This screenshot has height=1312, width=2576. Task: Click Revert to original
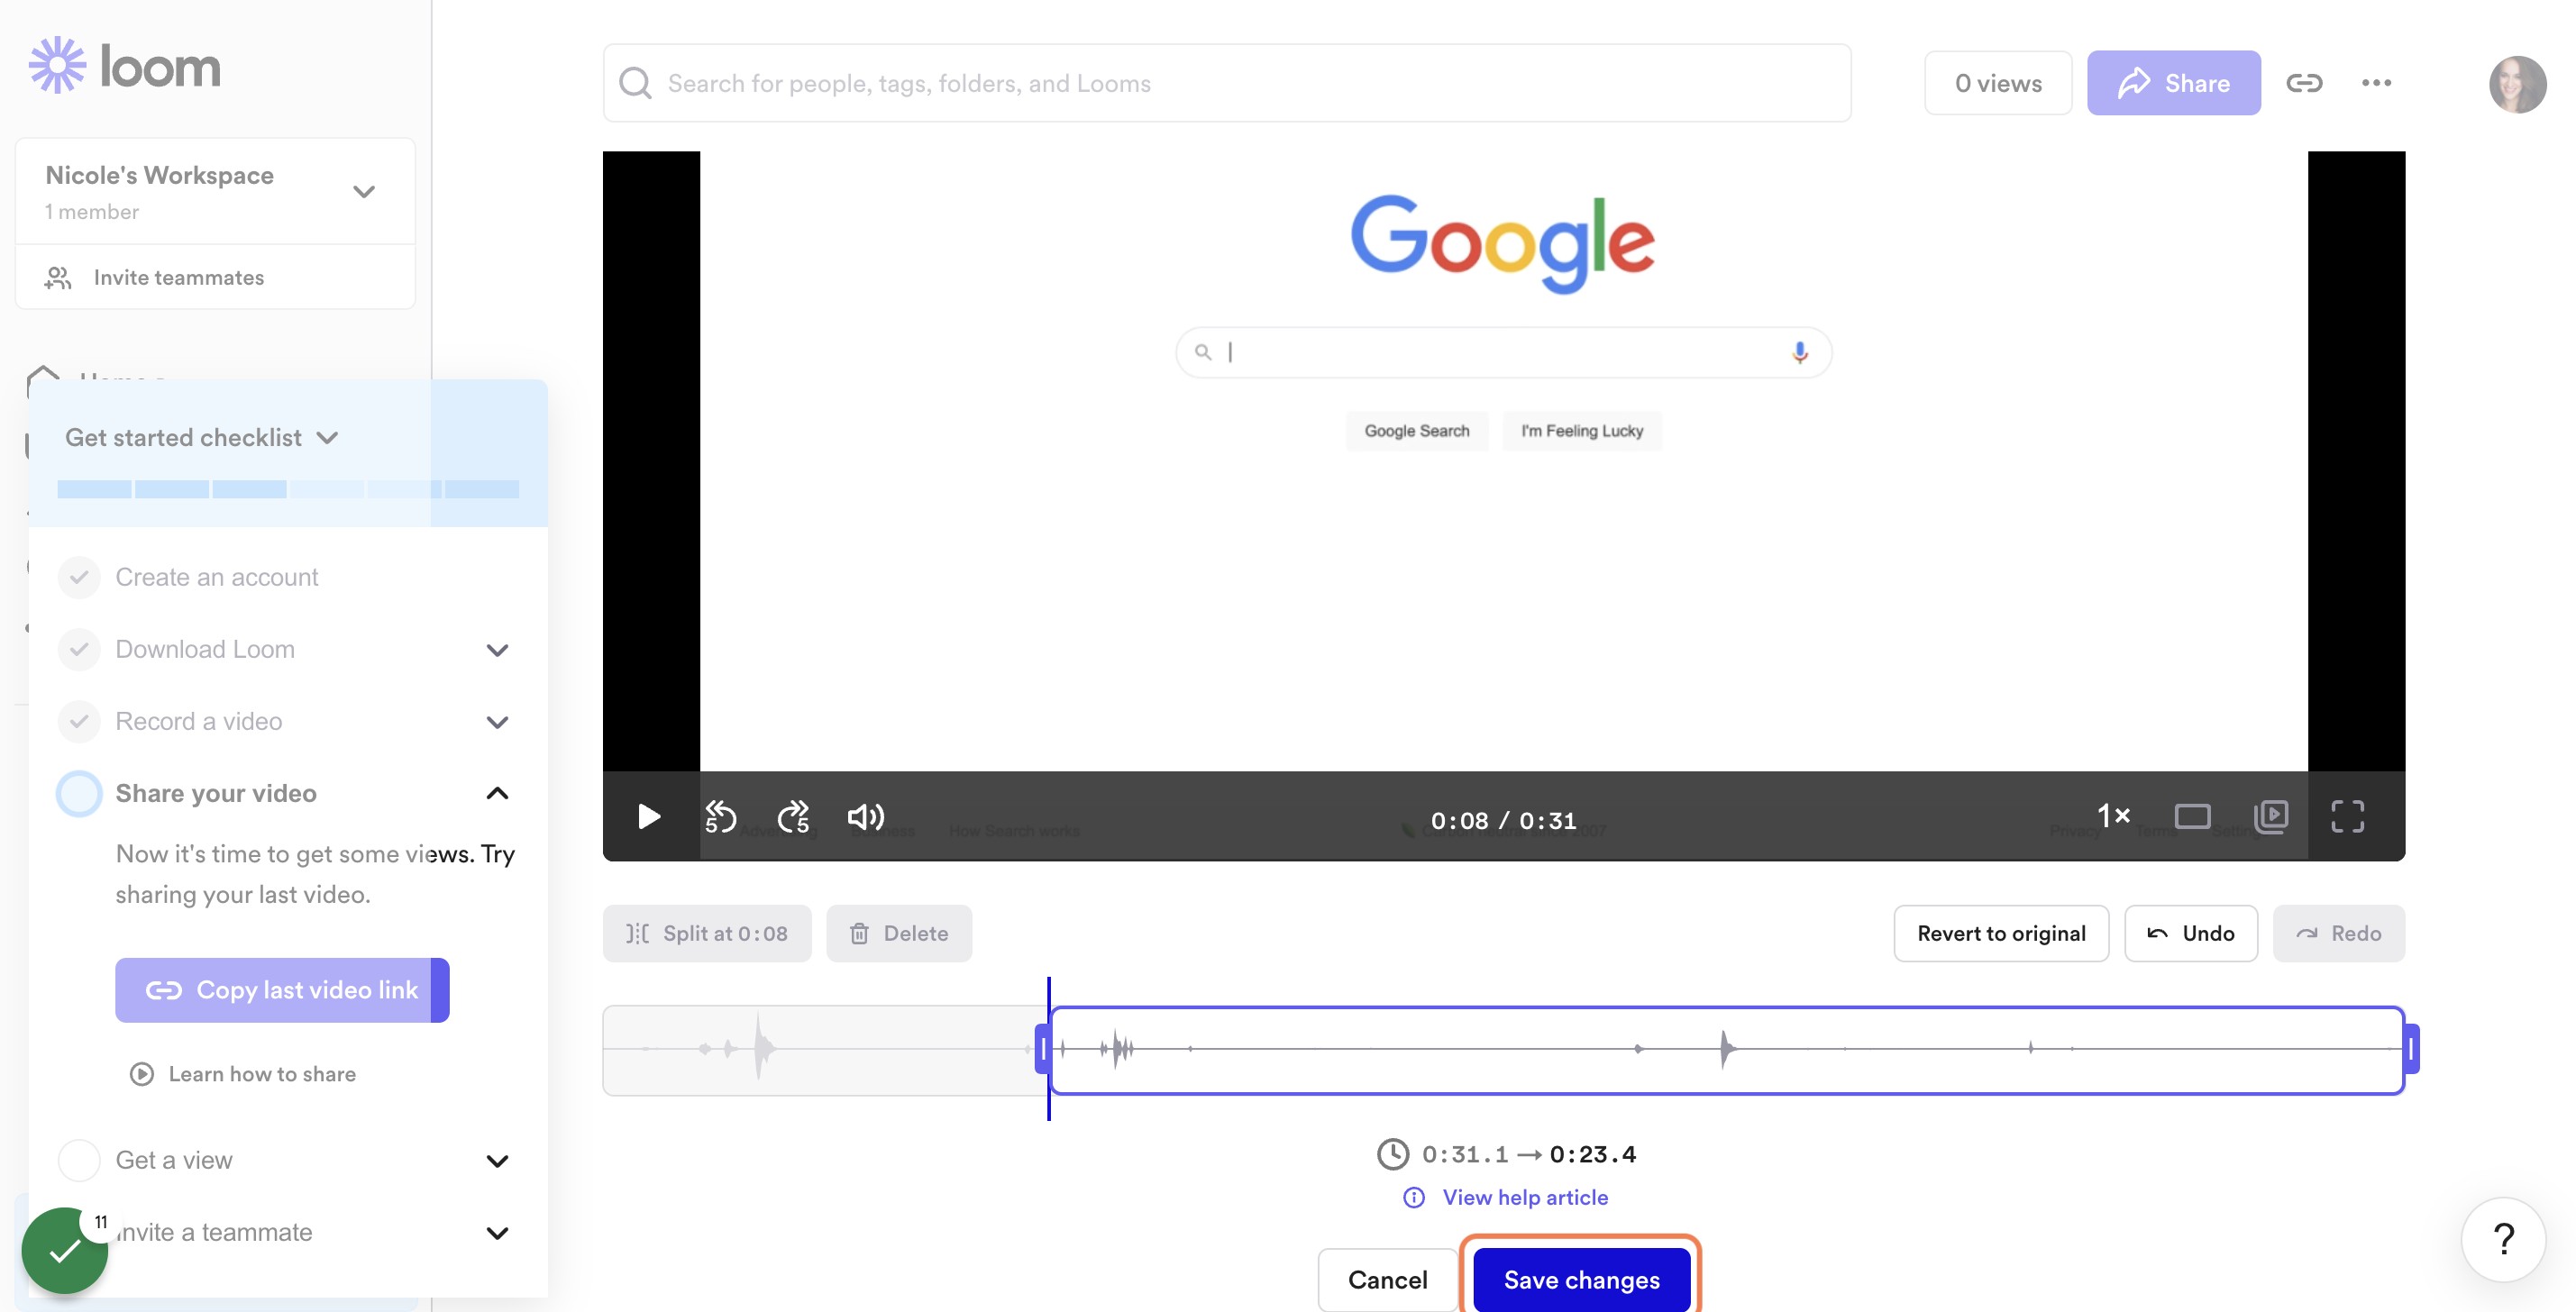tap(2001, 933)
